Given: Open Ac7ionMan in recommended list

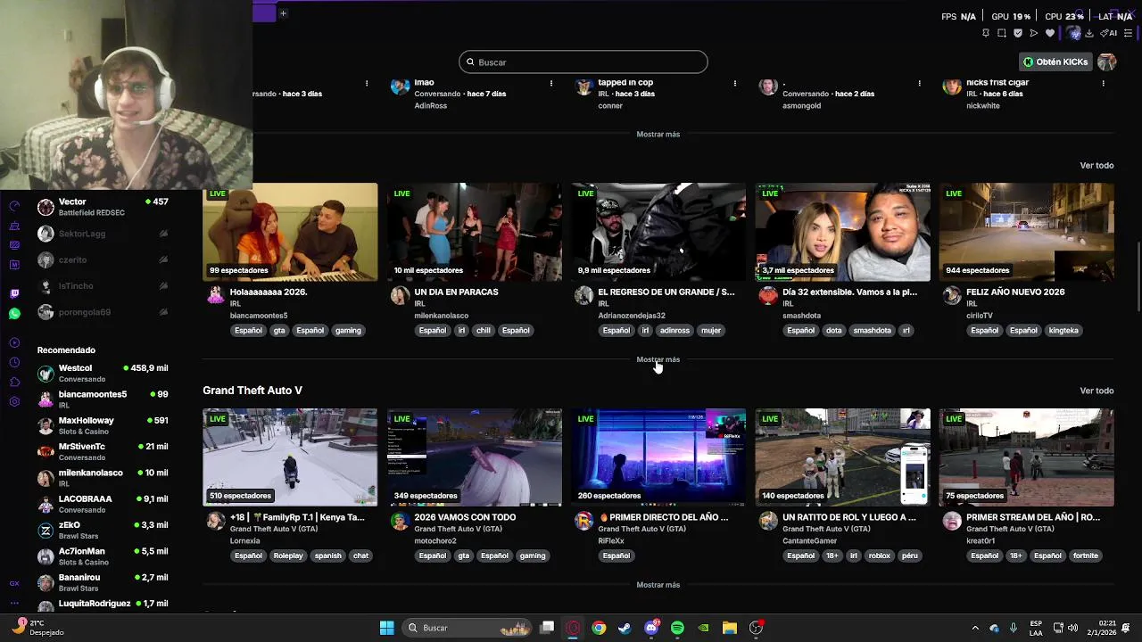Looking at the screenshot, I should pos(103,556).
